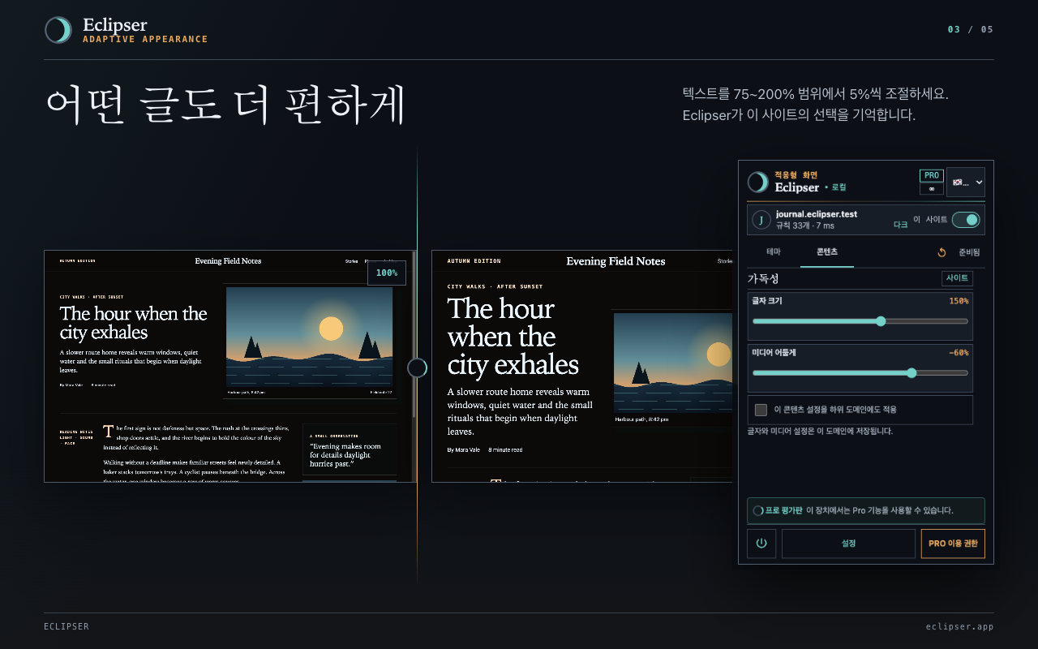
Task: Click the 규칙 33개 · 7 ms status text
Action: click(805, 226)
